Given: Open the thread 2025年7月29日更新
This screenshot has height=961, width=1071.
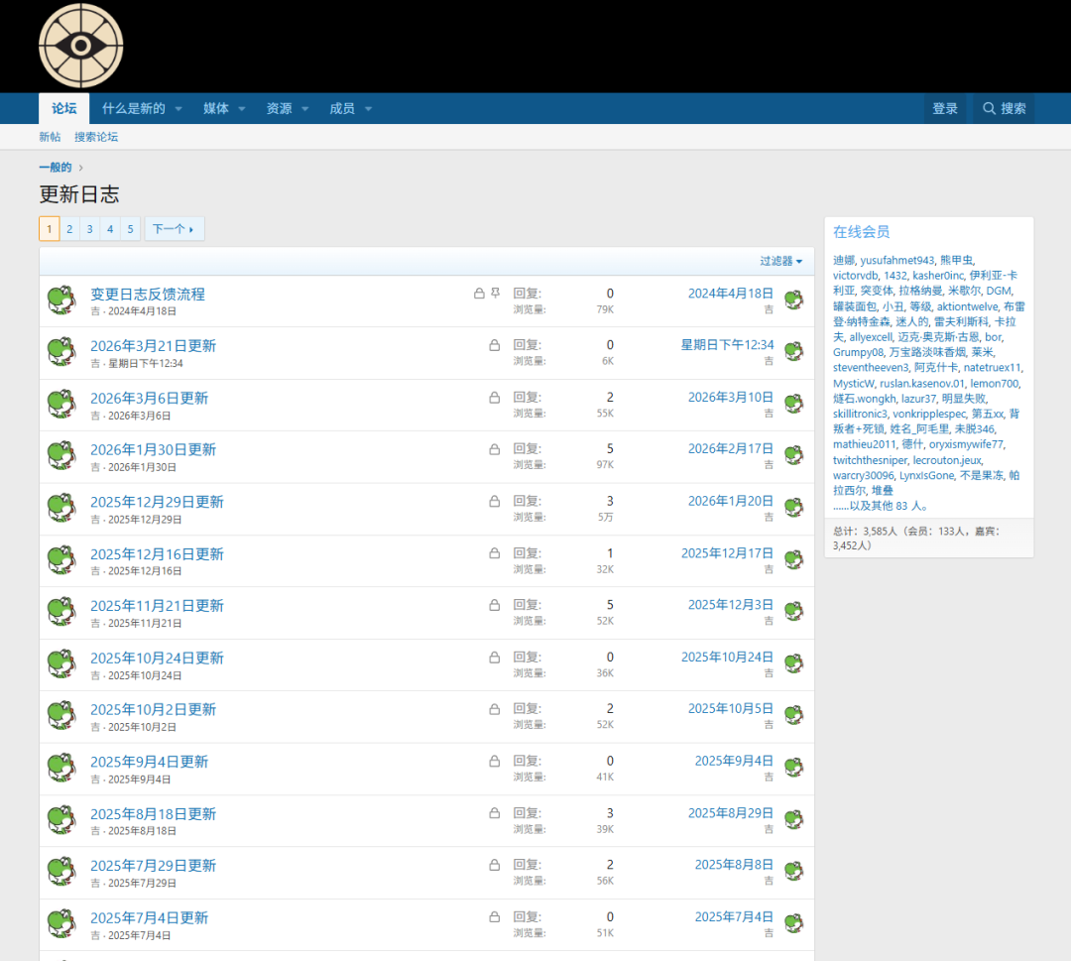Looking at the screenshot, I should coord(153,866).
